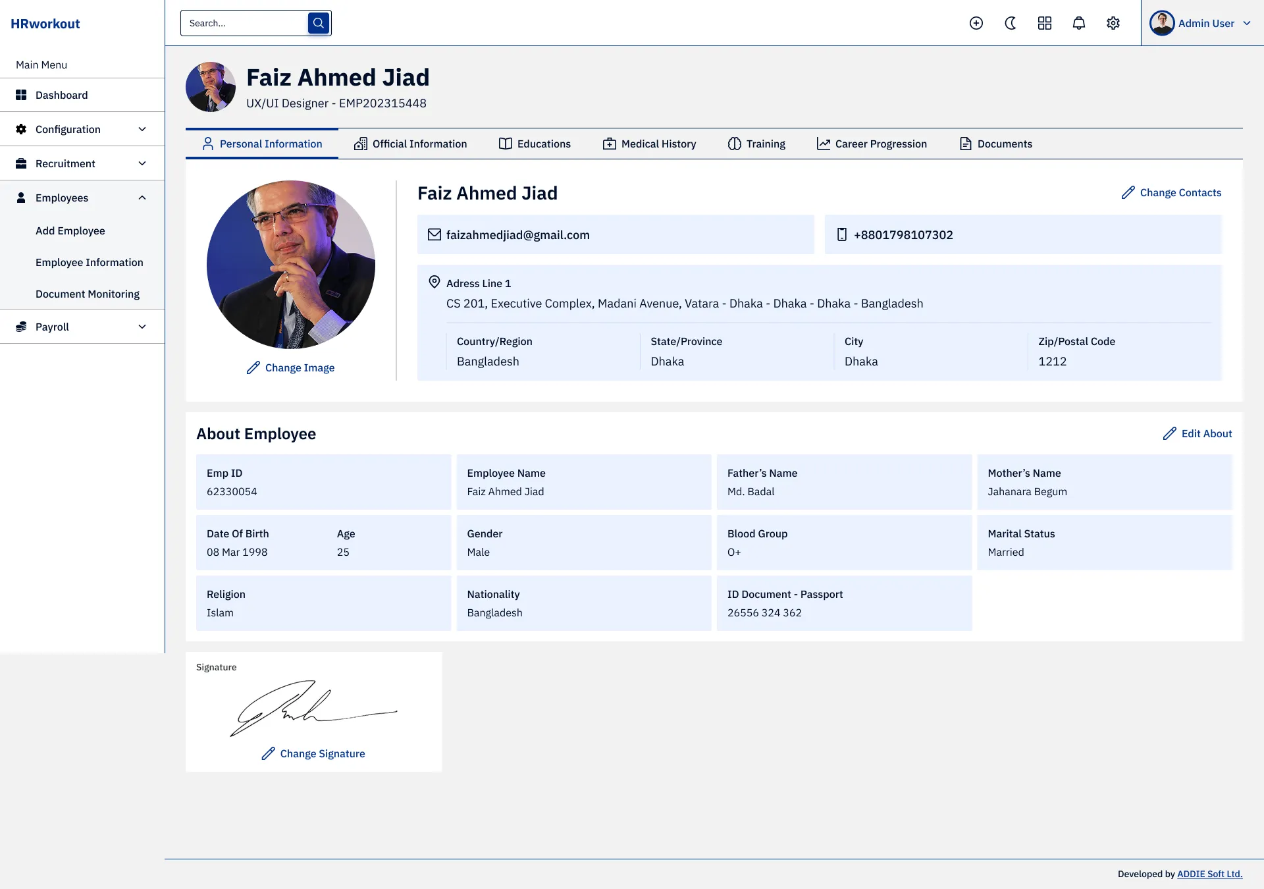Toggle dark mode moon icon
Screen dimensions: 1264x889
(x=1011, y=23)
